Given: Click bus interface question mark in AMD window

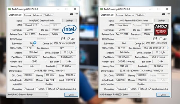Looking at the screenshot, I should coord(168,48).
